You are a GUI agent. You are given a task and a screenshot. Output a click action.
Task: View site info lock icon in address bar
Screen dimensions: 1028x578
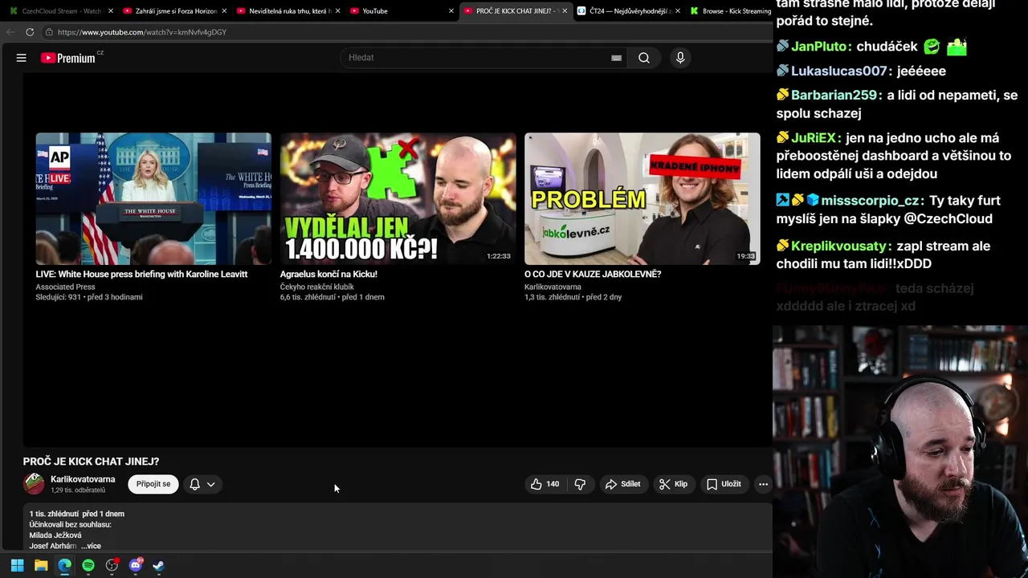(x=49, y=32)
